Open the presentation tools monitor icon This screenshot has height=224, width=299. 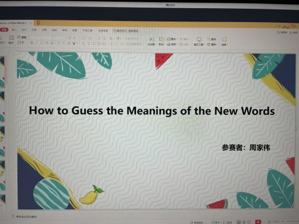pyautogui.click(x=199, y=40)
